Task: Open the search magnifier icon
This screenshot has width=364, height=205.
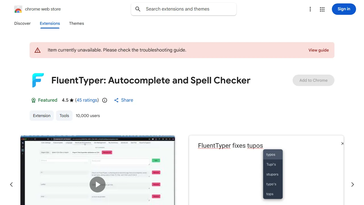Action: click(x=138, y=9)
